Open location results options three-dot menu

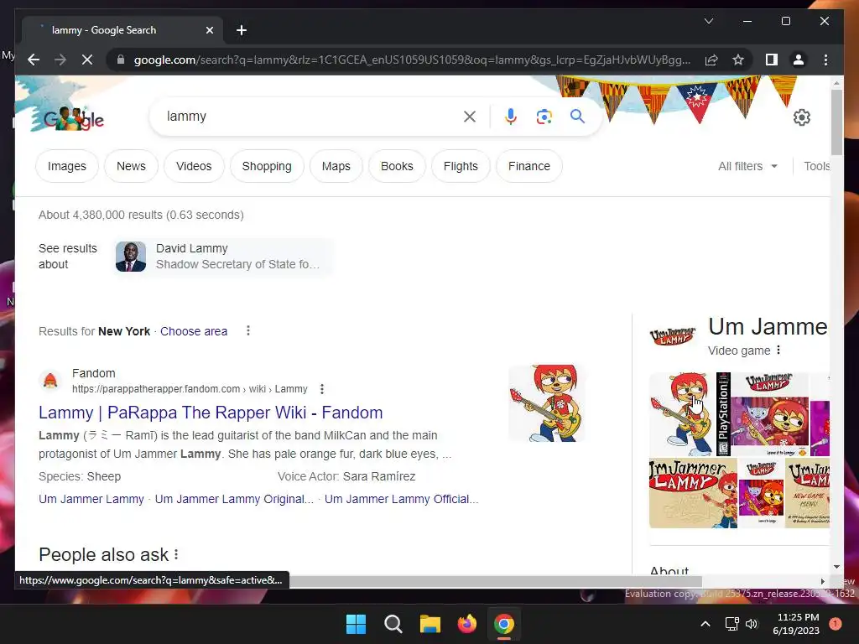click(x=248, y=330)
